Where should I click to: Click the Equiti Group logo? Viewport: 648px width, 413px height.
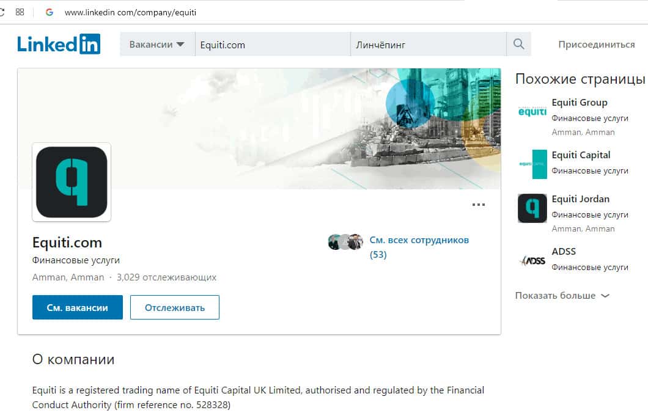pyautogui.click(x=532, y=112)
